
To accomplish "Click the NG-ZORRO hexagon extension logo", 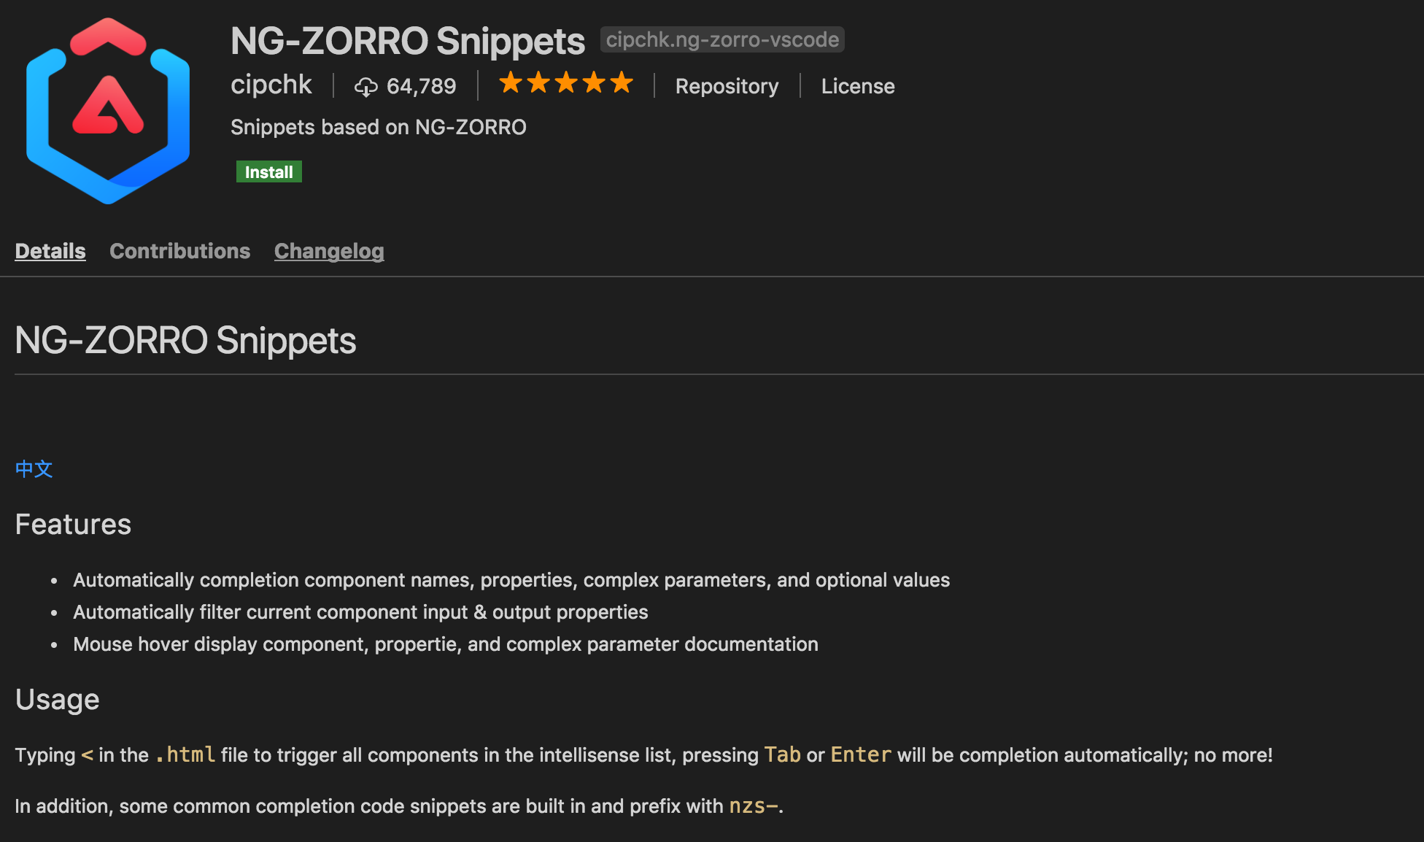I will (x=108, y=111).
